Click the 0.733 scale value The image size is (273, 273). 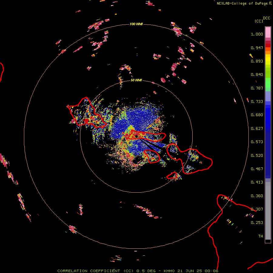257,102
